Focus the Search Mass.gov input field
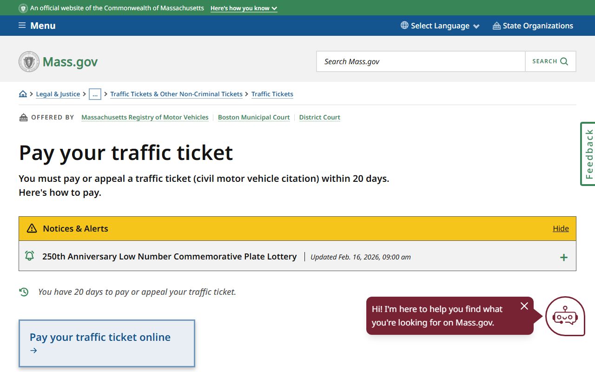This screenshot has height=372, width=595. [x=421, y=61]
